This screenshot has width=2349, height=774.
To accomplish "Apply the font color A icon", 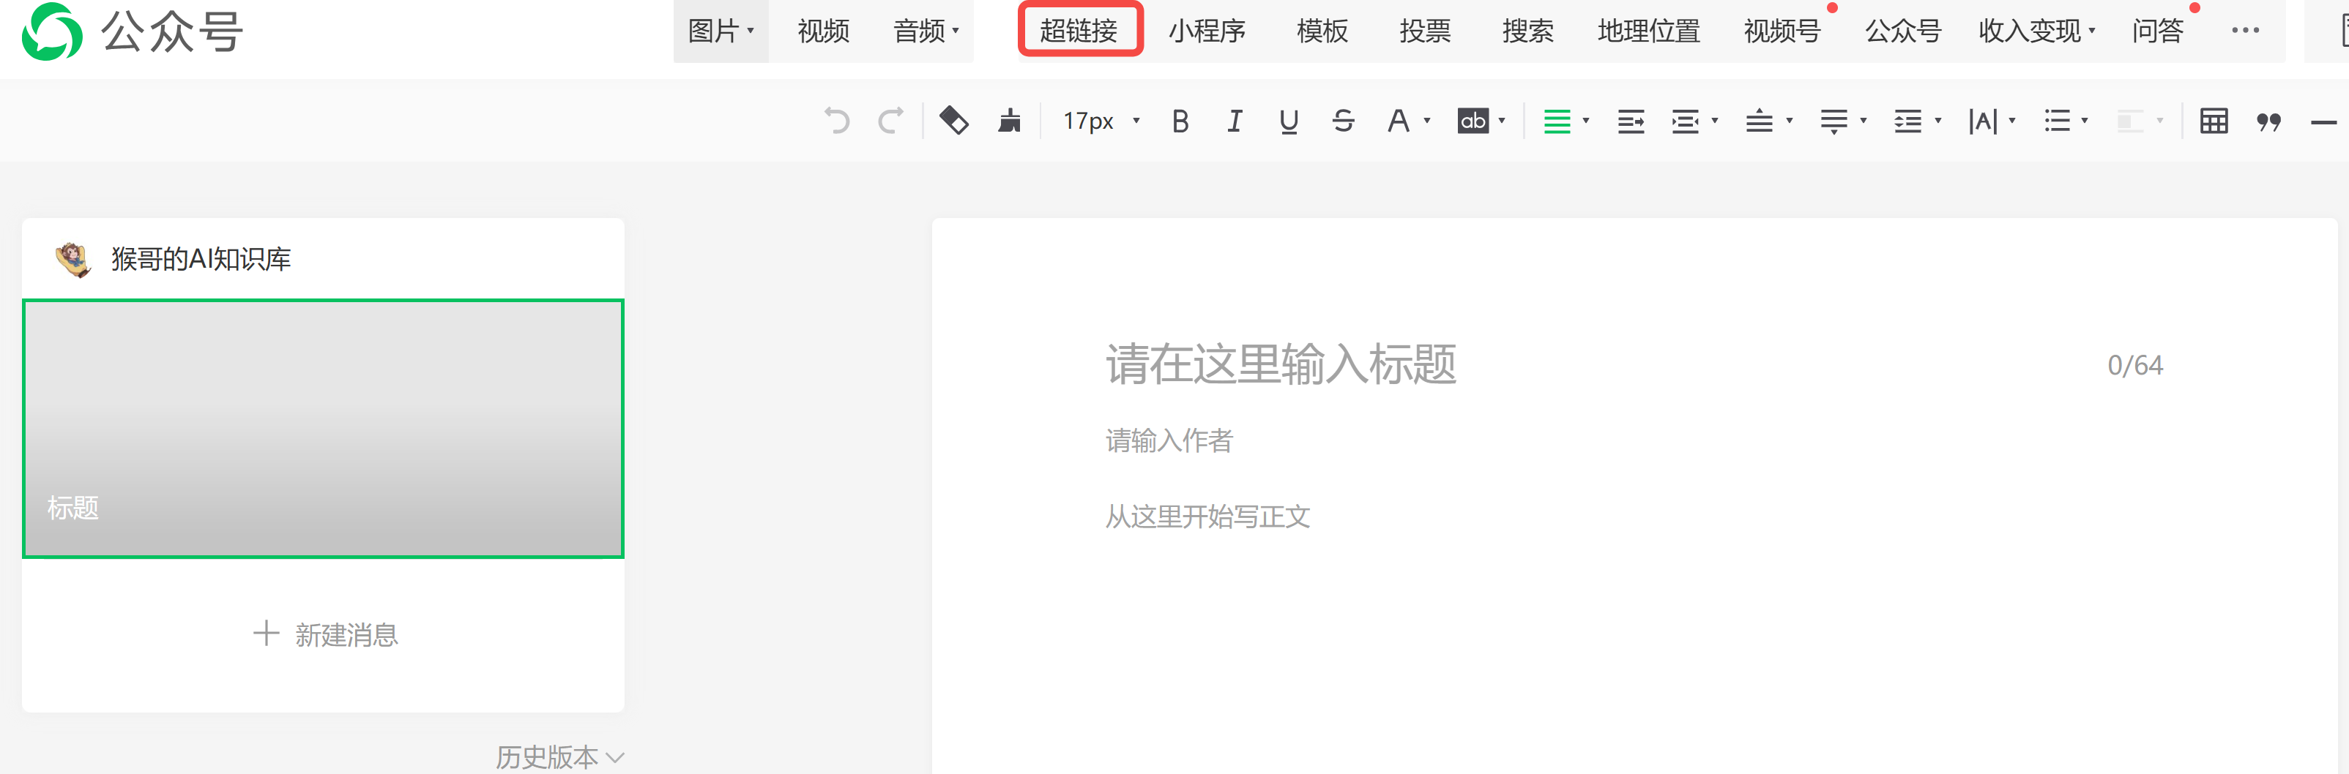I will click(x=1398, y=121).
